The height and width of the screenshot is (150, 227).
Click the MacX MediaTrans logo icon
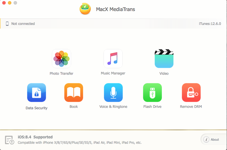coord(85,9)
